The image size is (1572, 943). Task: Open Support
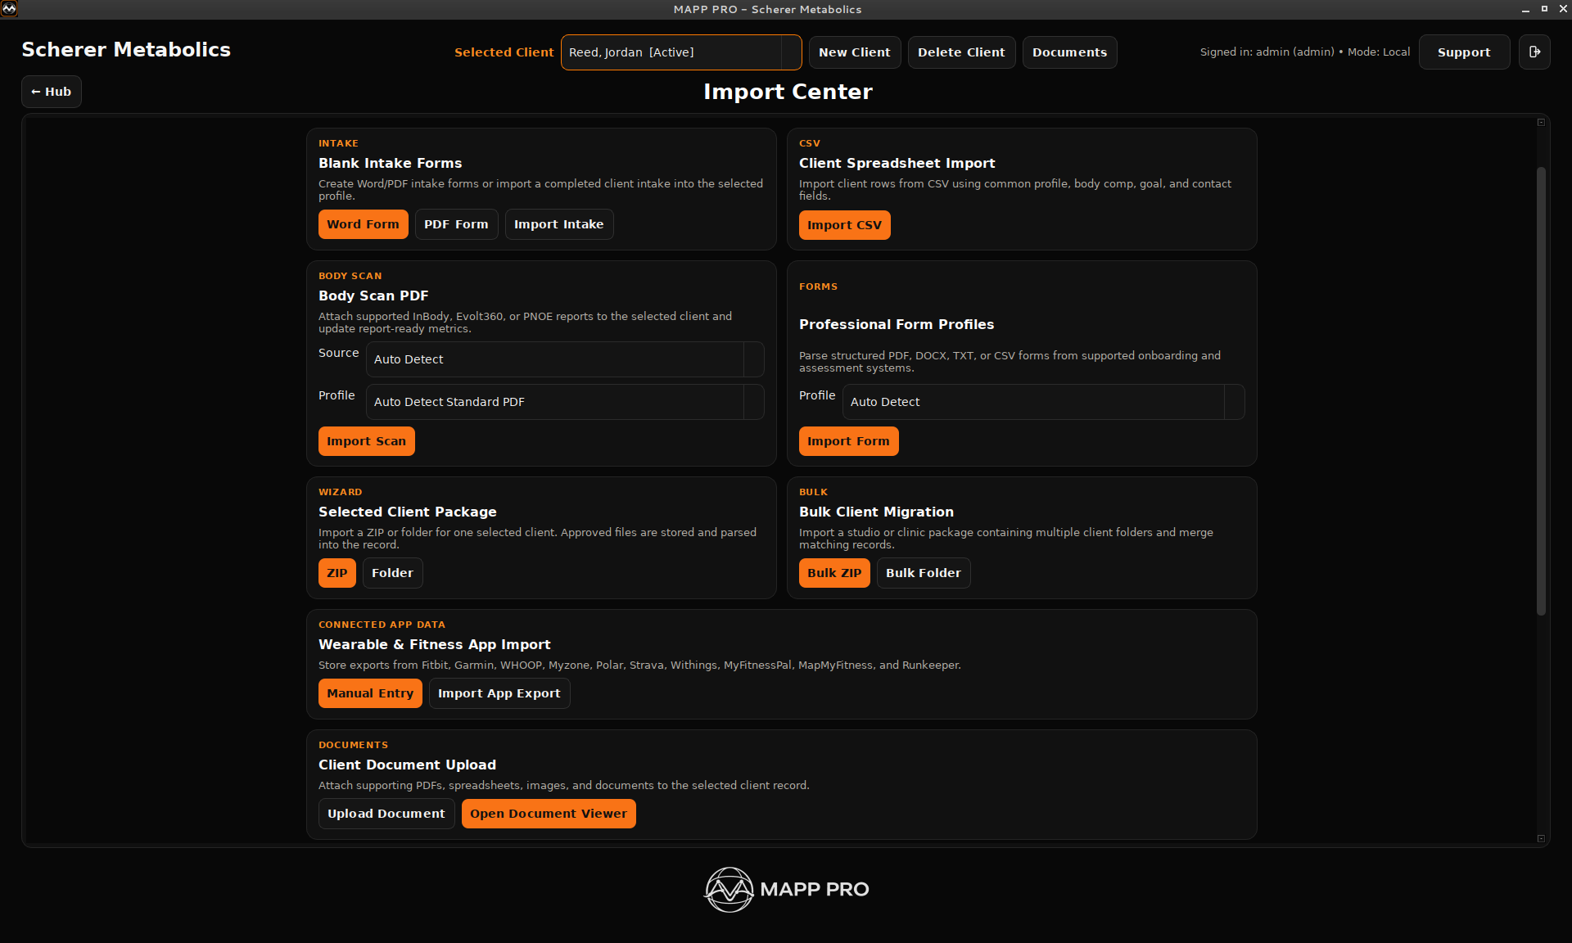pyautogui.click(x=1464, y=52)
